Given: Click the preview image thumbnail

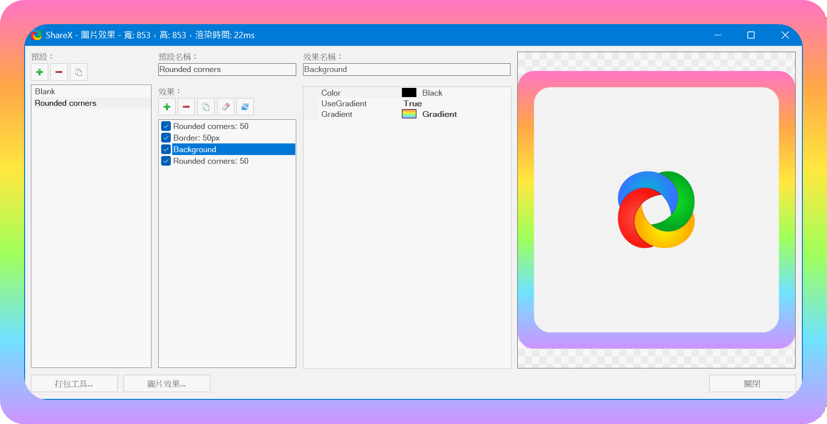Looking at the screenshot, I should 656,210.
